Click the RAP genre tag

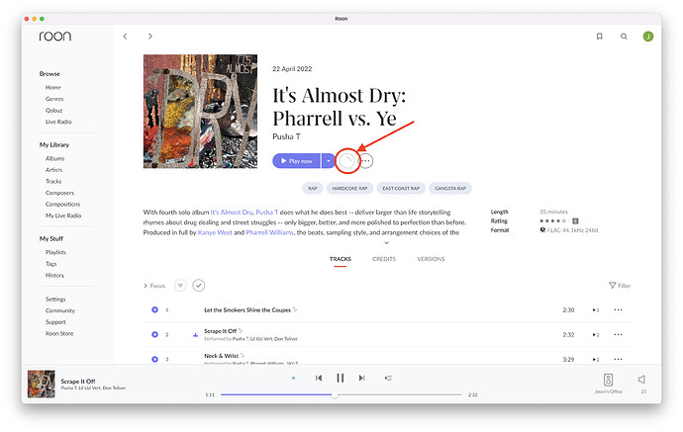tap(313, 189)
